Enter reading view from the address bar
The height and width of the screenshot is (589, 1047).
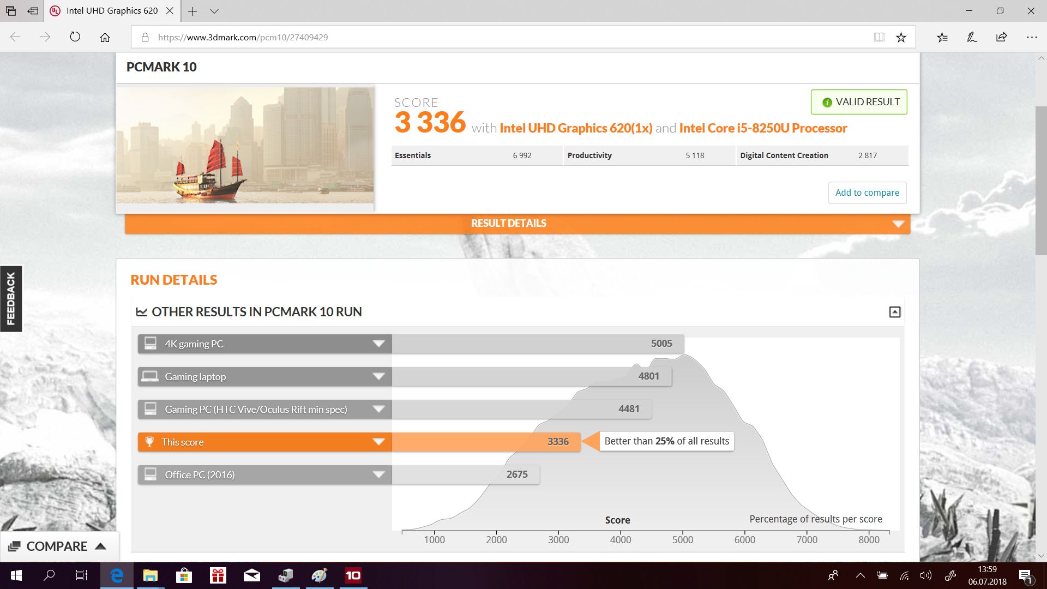click(x=879, y=37)
